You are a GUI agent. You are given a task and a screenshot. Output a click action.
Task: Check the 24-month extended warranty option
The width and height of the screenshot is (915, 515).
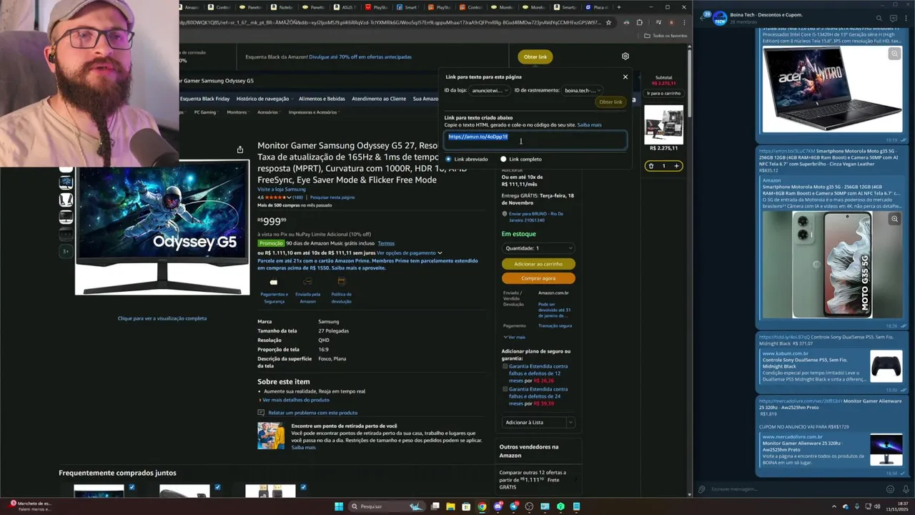click(505, 389)
